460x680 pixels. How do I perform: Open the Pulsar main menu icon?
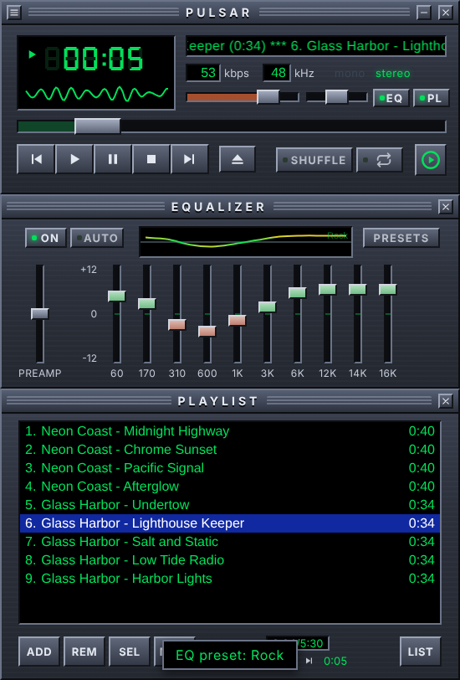tap(14, 12)
